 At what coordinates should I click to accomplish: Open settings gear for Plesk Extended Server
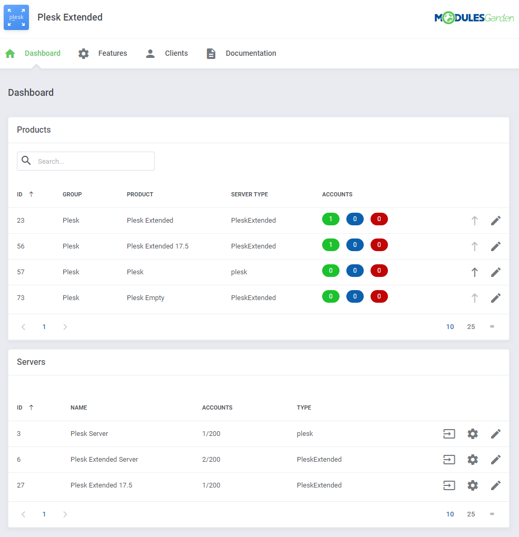click(473, 460)
